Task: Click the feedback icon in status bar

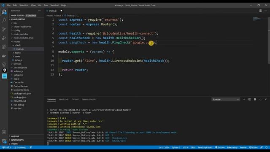Action: click(262, 147)
